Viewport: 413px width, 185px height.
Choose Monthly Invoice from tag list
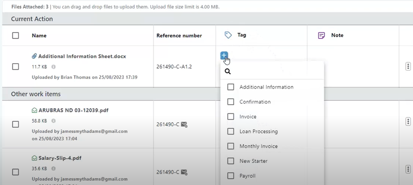pyautogui.click(x=231, y=146)
